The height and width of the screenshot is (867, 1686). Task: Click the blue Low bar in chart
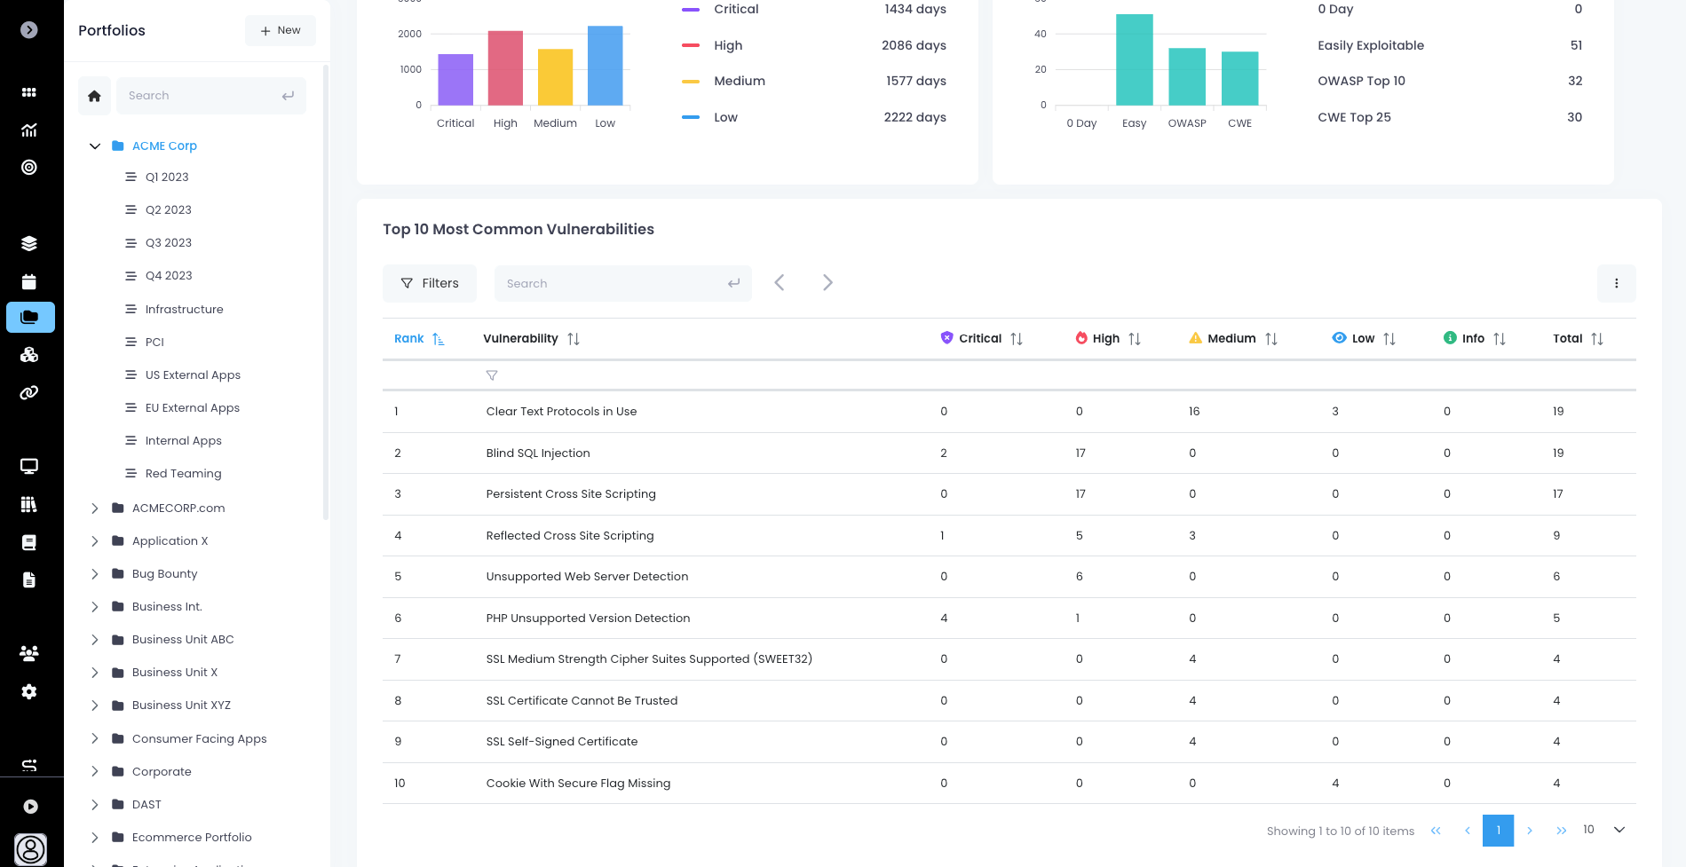tap(605, 67)
